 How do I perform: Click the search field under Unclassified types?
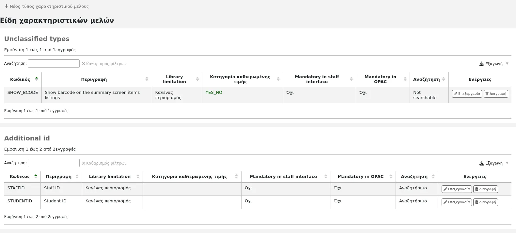(54, 64)
